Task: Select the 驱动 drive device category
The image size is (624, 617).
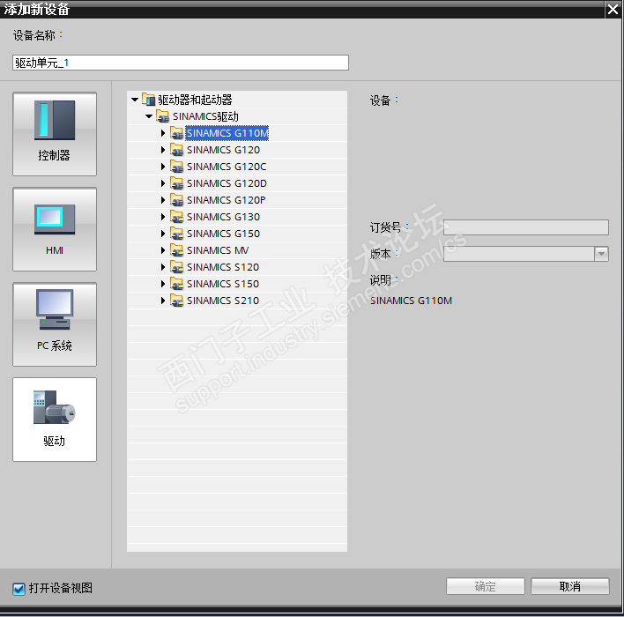Action: pos(55,420)
